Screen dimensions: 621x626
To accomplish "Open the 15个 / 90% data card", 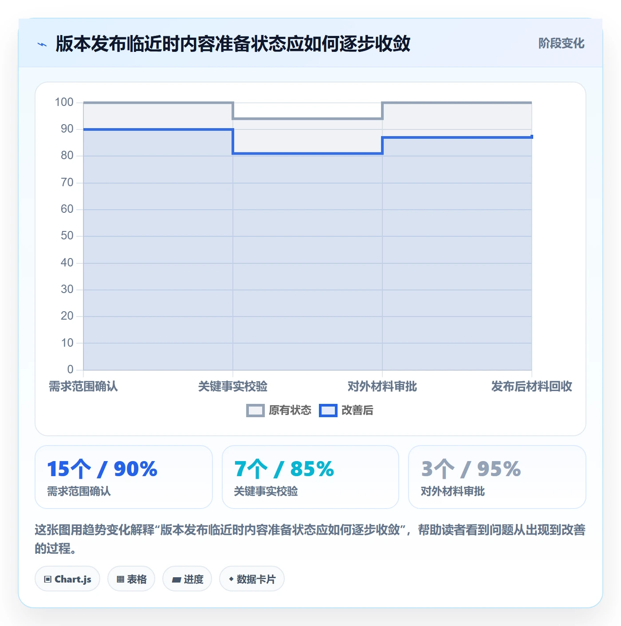I will click(124, 477).
